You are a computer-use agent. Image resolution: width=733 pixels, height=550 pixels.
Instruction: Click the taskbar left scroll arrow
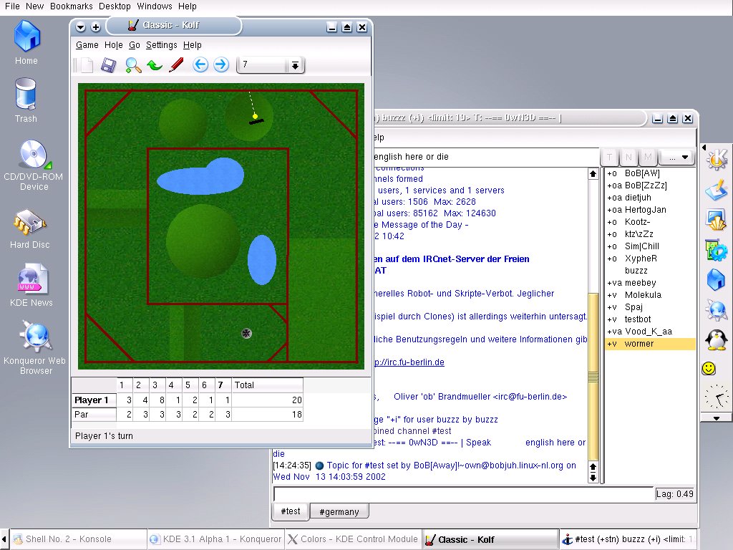click(4, 539)
